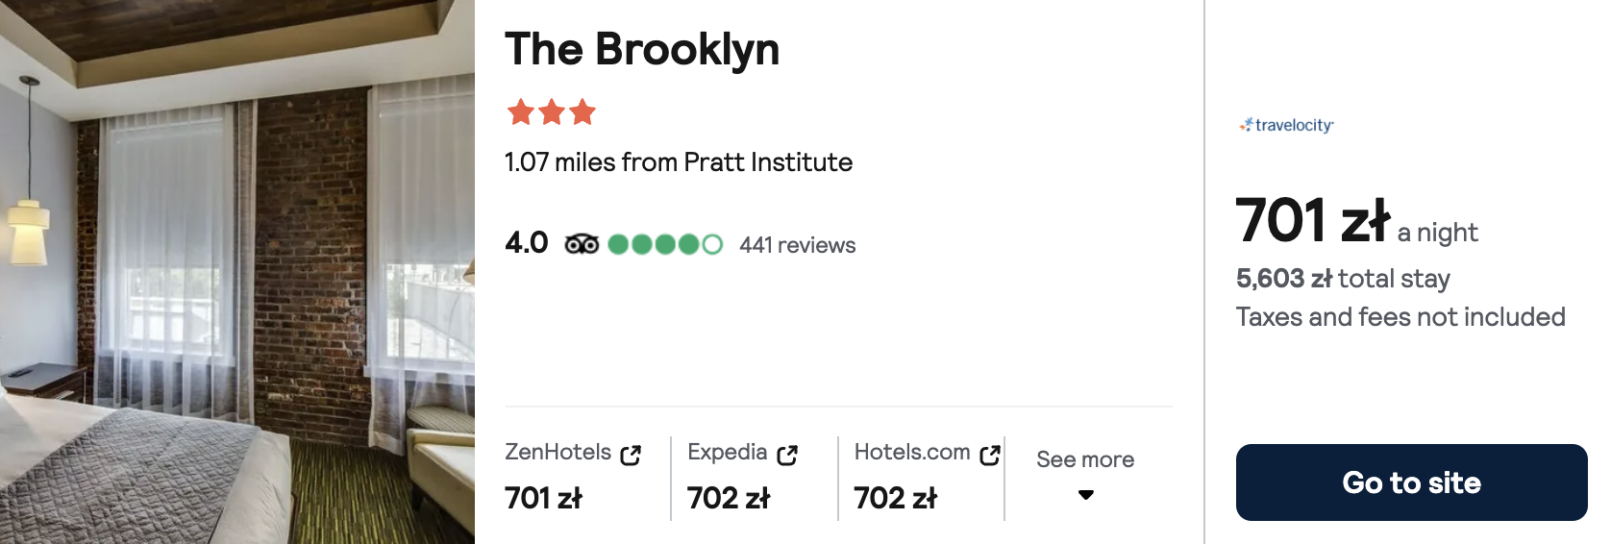Click the 4.0 rating score
Screen dimensions: 1611x544
[x=527, y=243]
